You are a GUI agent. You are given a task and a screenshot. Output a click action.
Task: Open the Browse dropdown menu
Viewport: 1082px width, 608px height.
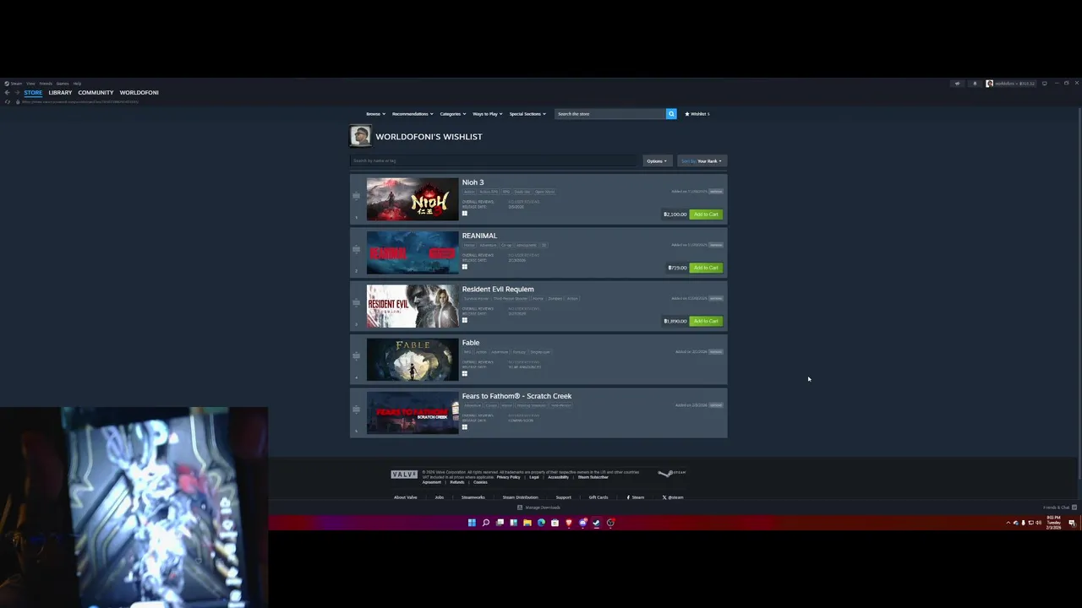[375, 114]
